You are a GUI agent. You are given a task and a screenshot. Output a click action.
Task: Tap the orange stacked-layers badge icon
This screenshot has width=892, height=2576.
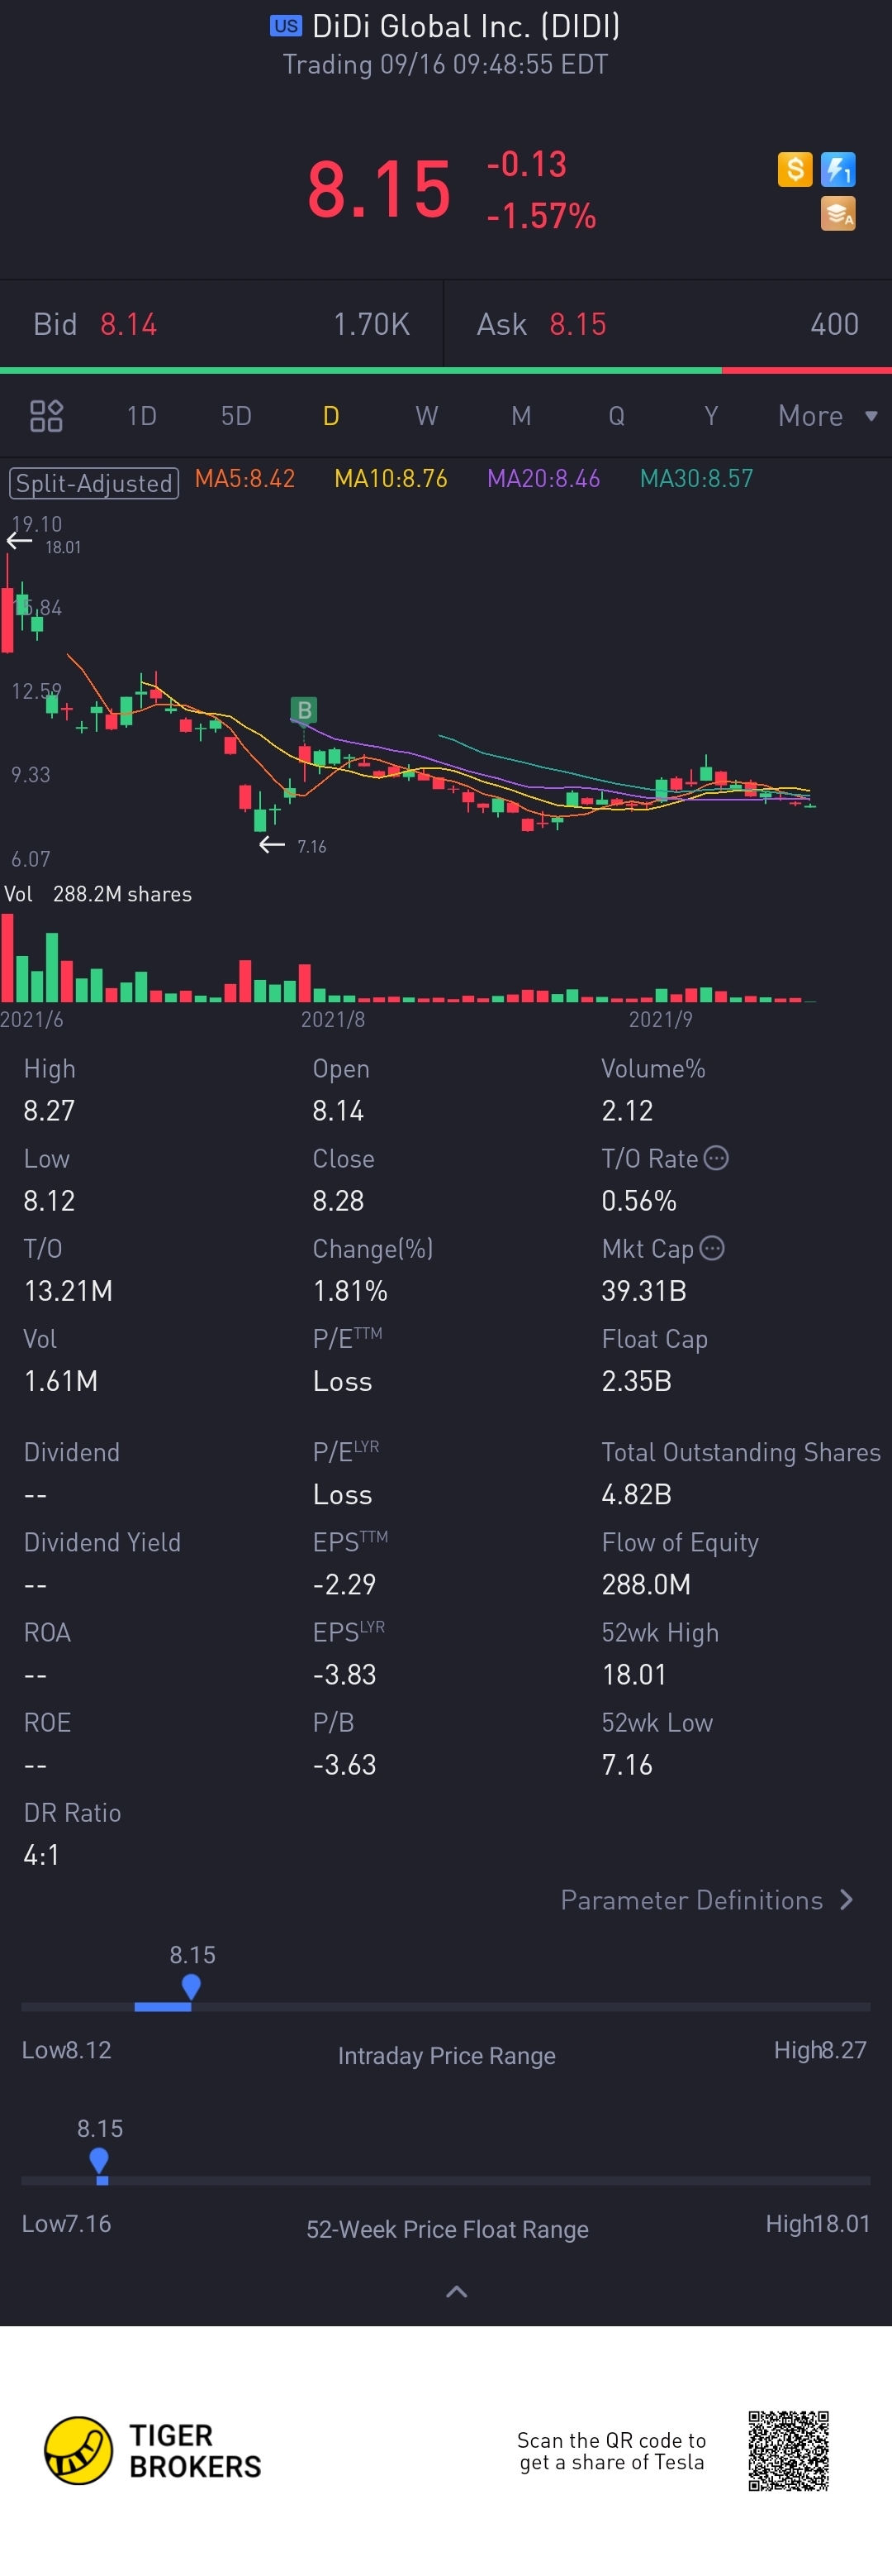click(837, 213)
